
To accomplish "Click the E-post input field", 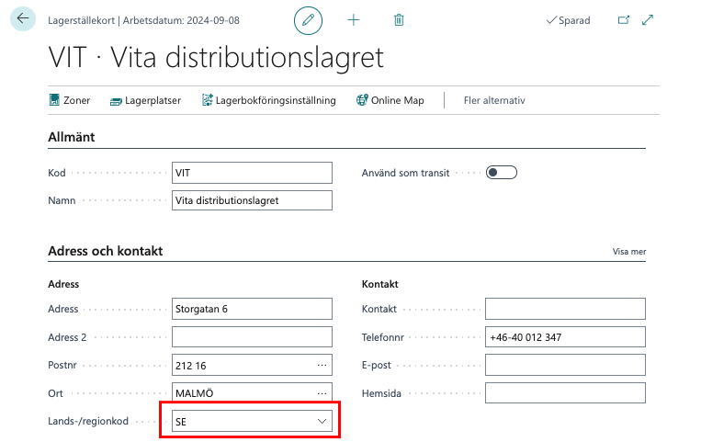I will point(565,365).
